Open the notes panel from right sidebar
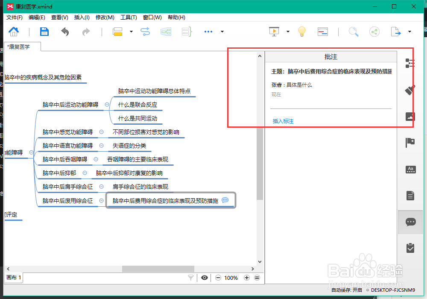 pyautogui.click(x=410, y=196)
